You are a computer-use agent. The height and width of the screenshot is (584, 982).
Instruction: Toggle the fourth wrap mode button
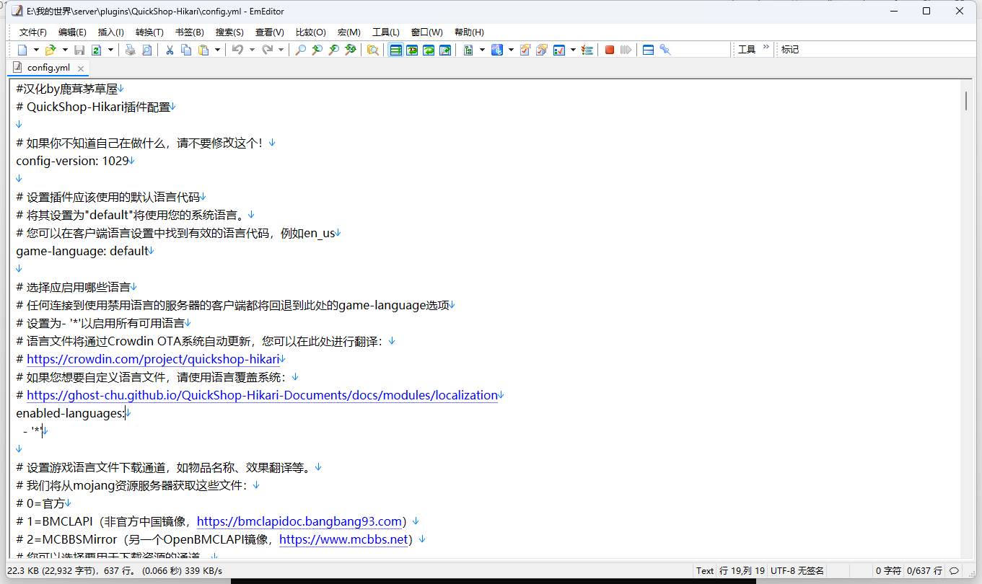pyautogui.click(x=445, y=50)
